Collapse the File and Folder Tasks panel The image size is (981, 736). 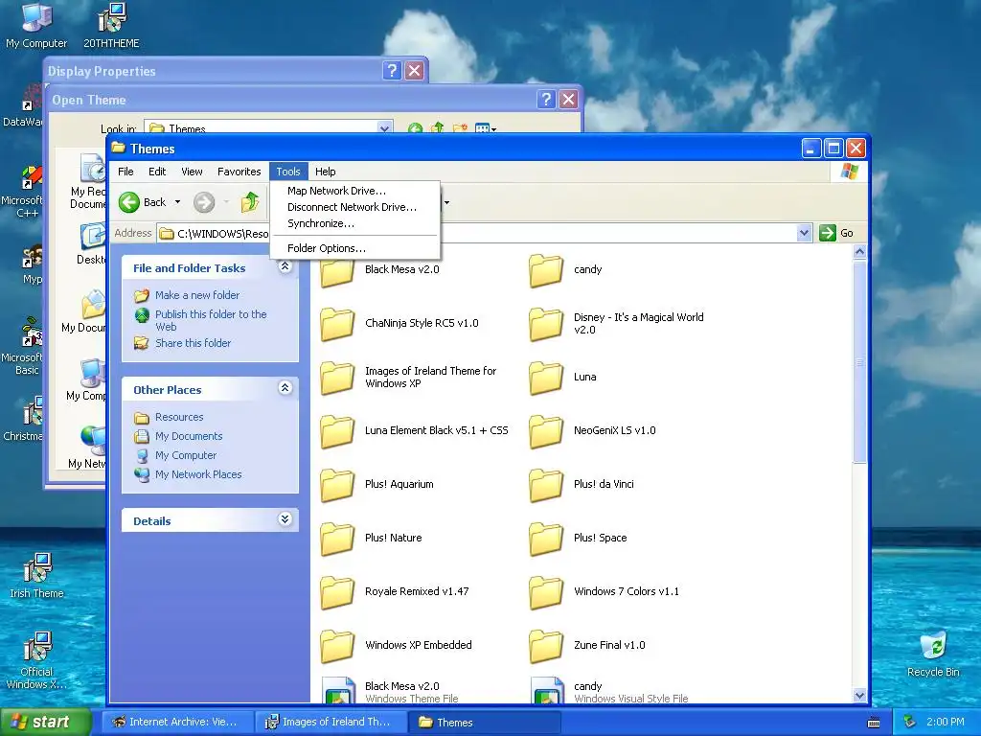coord(285,267)
